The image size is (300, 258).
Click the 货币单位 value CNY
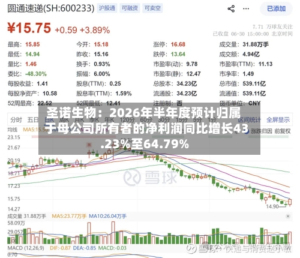pos(254,103)
